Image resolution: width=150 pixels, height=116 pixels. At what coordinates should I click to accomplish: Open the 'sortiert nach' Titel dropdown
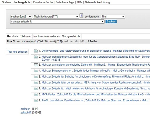click(x=113, y=17)
